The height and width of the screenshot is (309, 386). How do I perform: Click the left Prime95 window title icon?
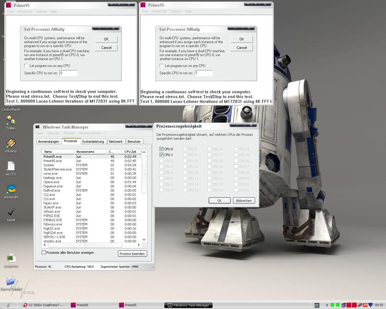(x=8, y=5)
